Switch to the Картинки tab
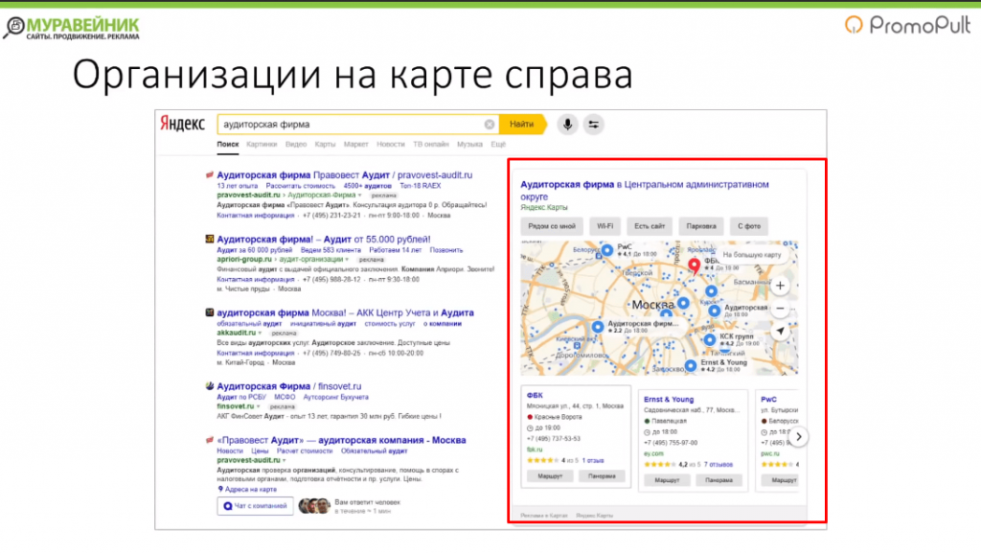This screenshot has height=554, width=981. (x=262, y=145)
